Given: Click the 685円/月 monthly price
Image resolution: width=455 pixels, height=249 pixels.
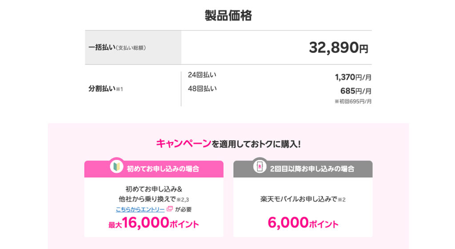Looking at the screenshot, I should (x=355, y=91).
